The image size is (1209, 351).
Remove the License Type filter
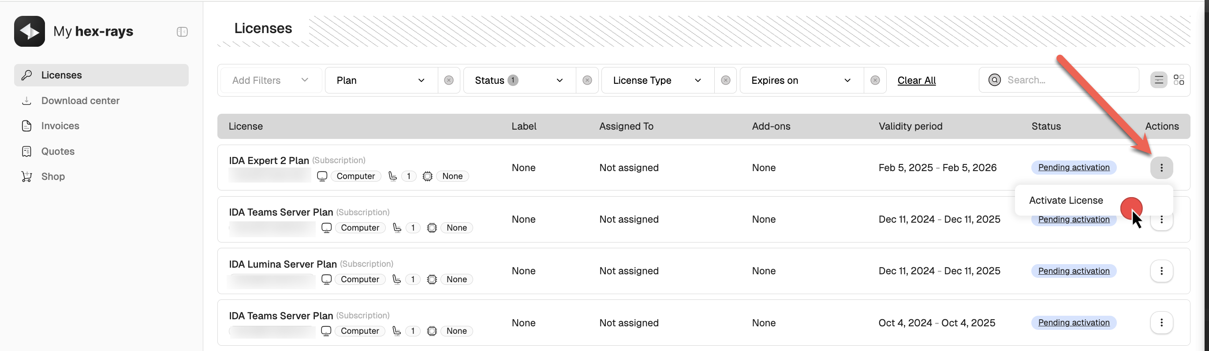click(726, 80)
